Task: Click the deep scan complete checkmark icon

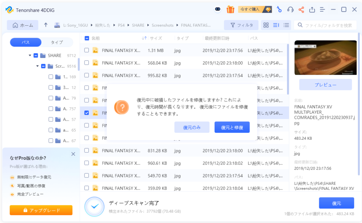Action: [x=94, y=206]
